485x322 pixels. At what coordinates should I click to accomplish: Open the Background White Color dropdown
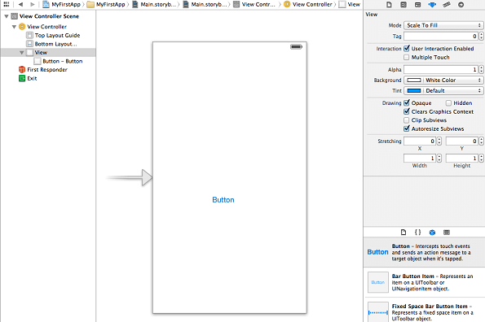coord(443,80)
